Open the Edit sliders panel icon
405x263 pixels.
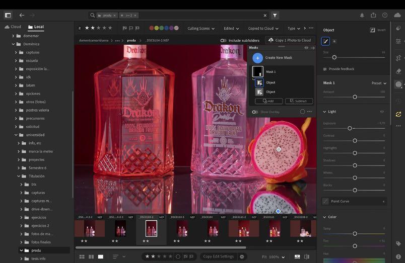click(398, 41)
